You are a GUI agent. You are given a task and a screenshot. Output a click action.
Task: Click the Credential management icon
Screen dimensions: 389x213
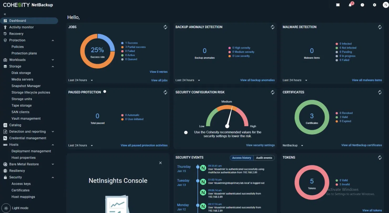(5, 138)
